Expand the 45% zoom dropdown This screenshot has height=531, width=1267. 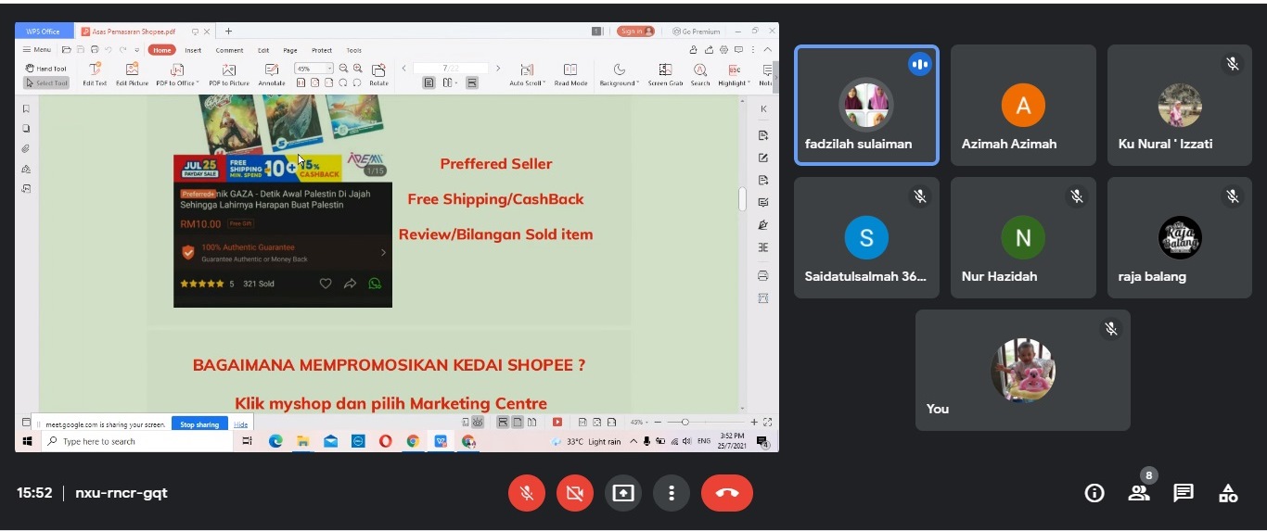pyautogui.click(x=329, y=69)
